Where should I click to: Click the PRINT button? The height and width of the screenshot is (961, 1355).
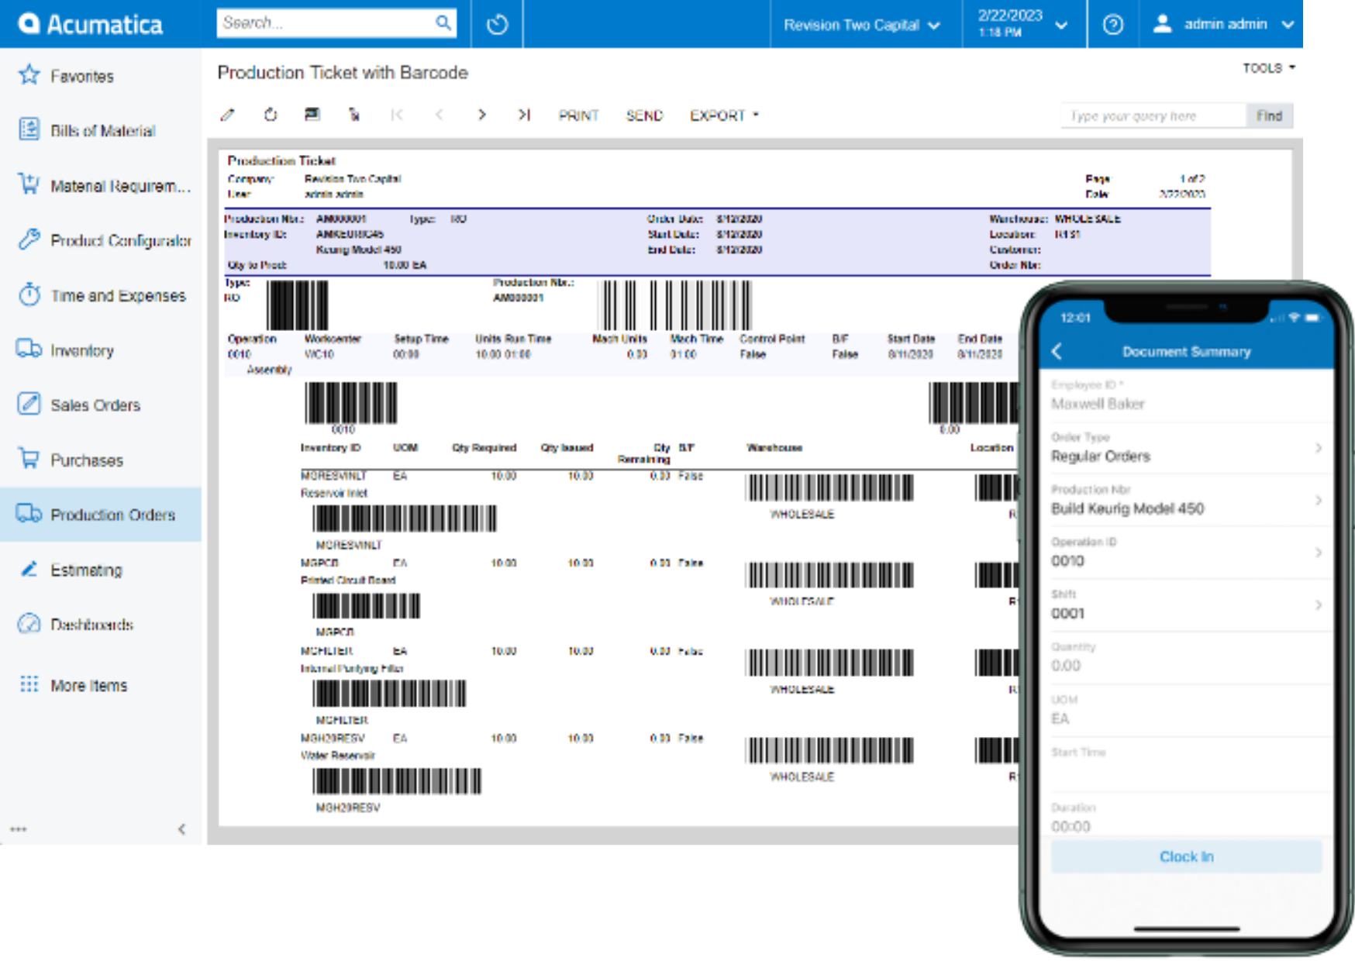click(578, 115)
